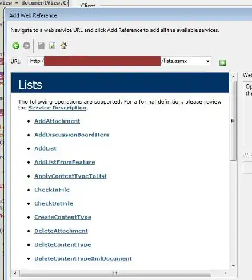Open the CreateContentType link
This screenshot has height=280, width=252.
tap(63, 217)
